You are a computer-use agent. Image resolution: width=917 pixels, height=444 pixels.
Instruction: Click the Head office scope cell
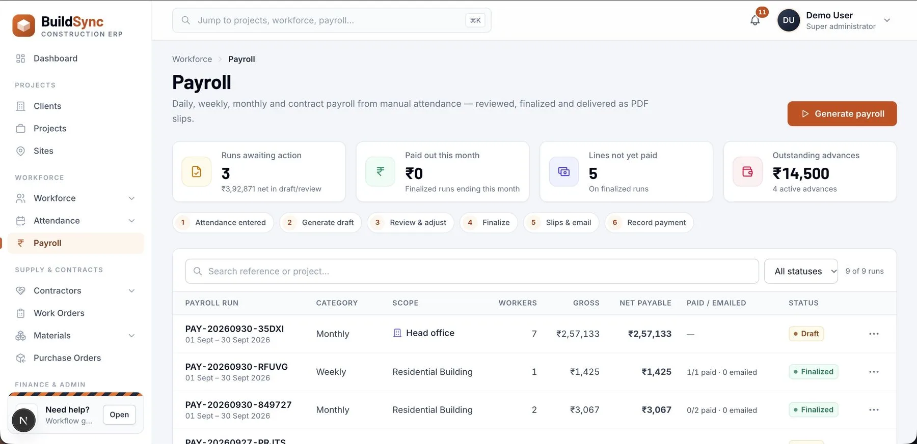coord(424,333)
